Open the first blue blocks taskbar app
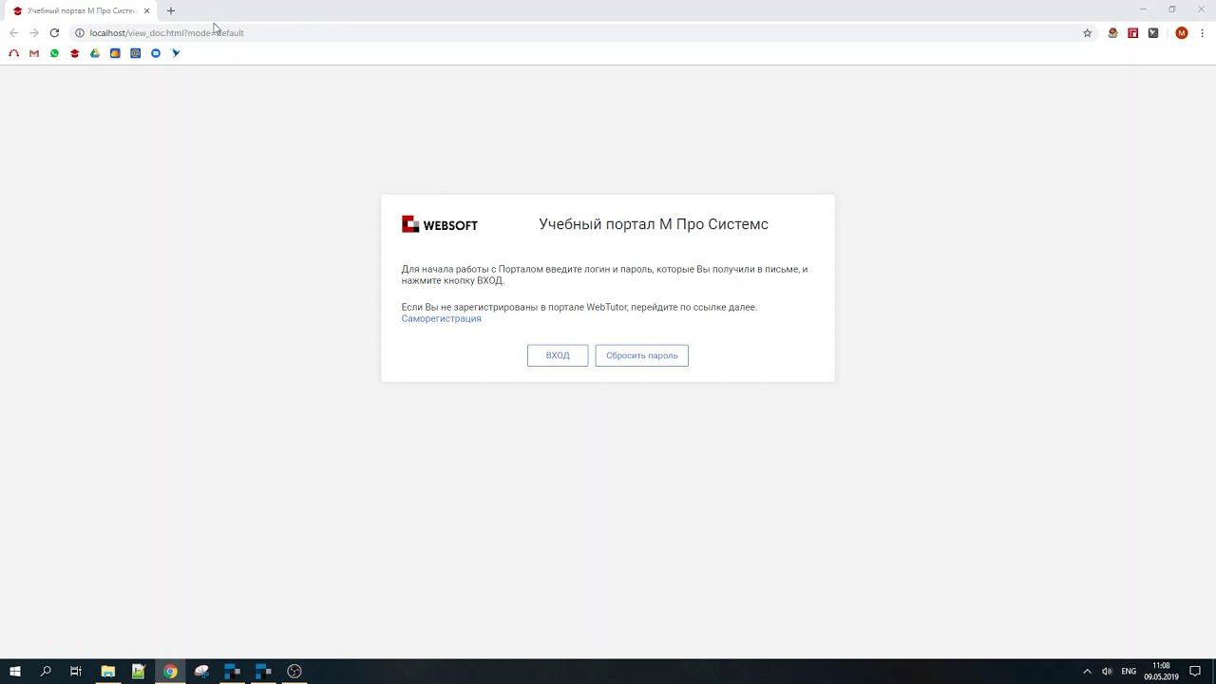 click(233, 671)
